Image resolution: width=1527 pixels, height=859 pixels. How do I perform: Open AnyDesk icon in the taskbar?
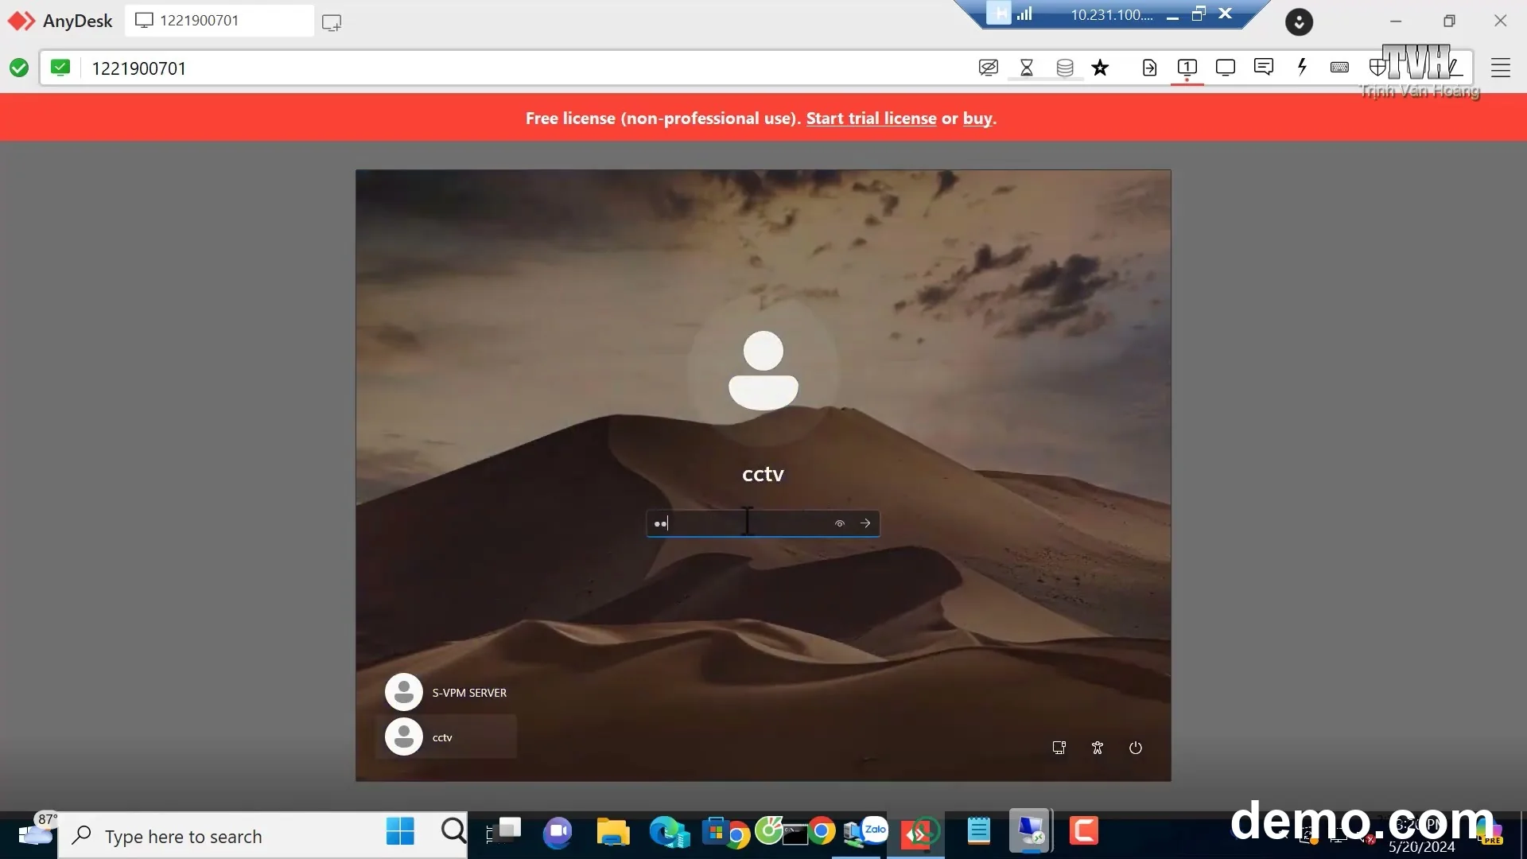[916, 834]
